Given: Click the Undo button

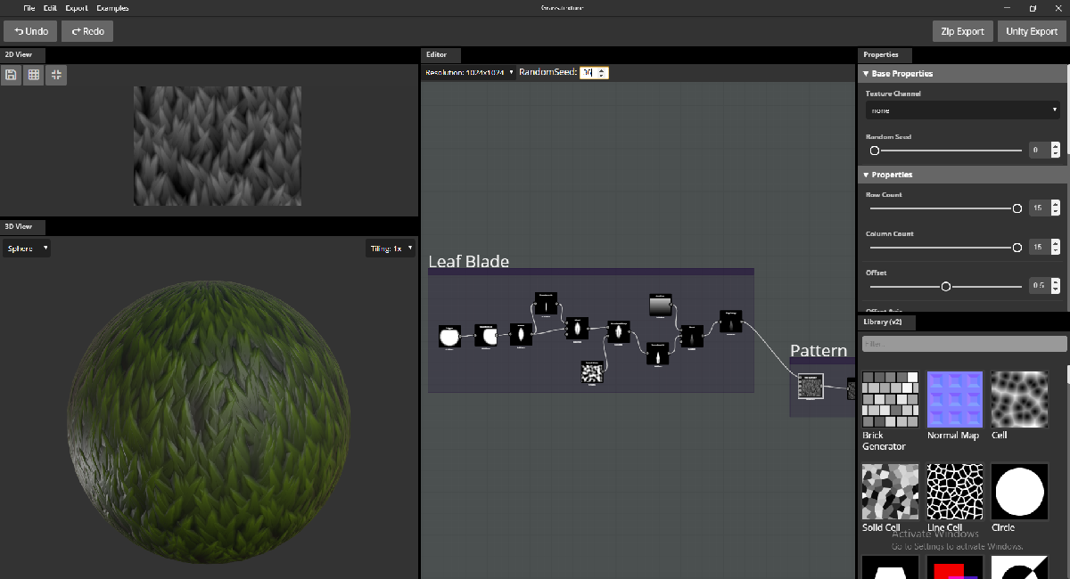Looking at the screenshot, I should point(29,30).
